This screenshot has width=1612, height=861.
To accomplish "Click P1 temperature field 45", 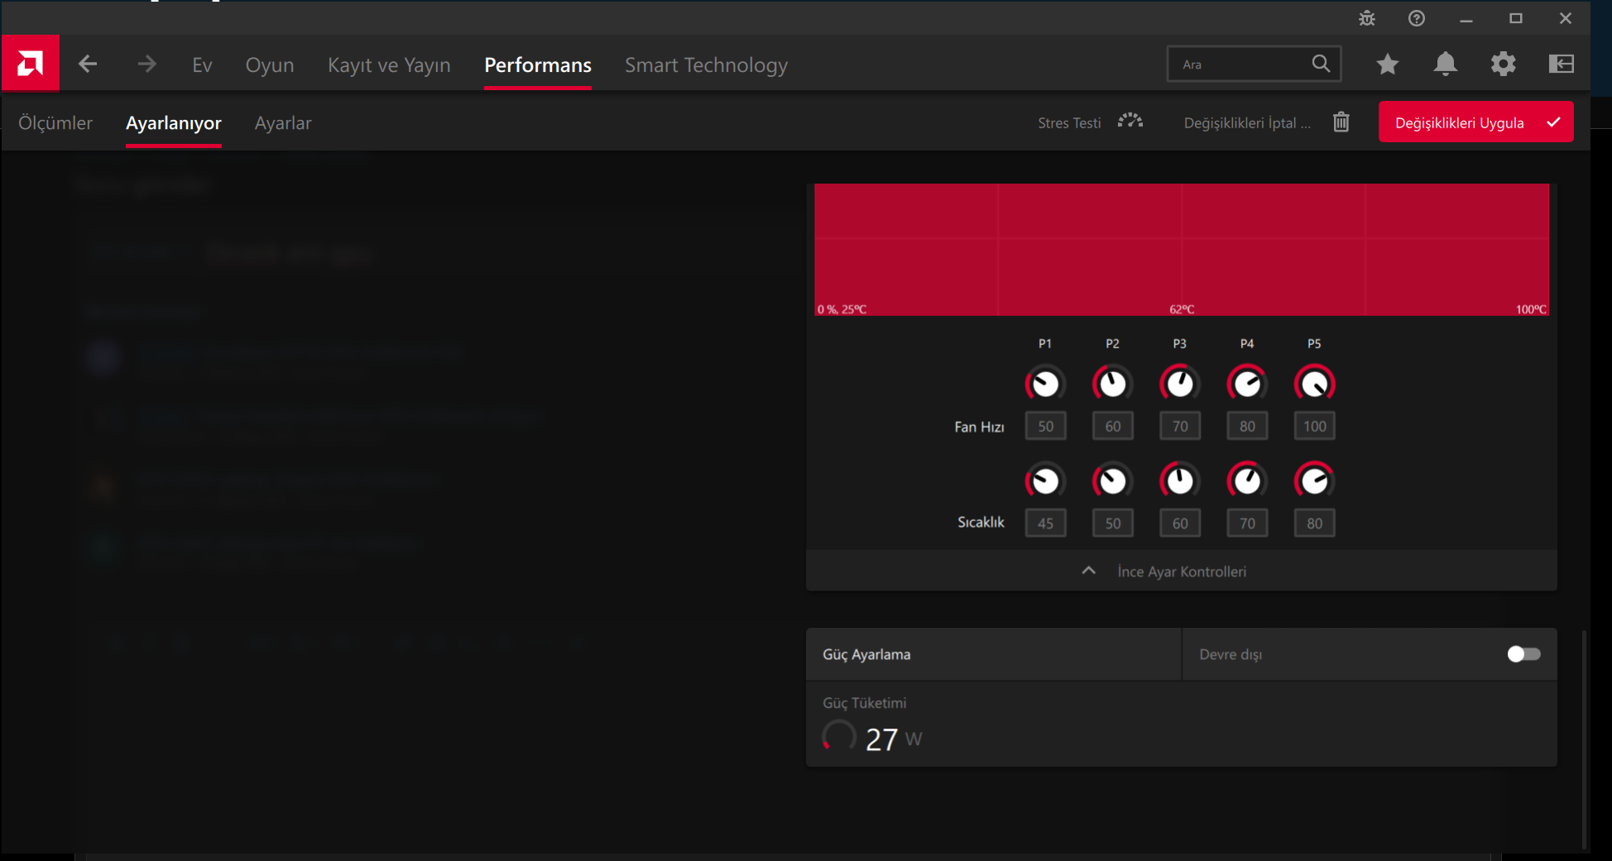I will 1045,523.
